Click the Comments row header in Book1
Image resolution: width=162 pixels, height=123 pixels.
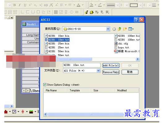click(x=31, y=42)
